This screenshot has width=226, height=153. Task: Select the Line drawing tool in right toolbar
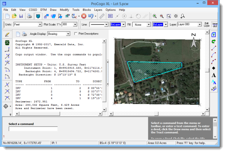[x=214, y=48]
